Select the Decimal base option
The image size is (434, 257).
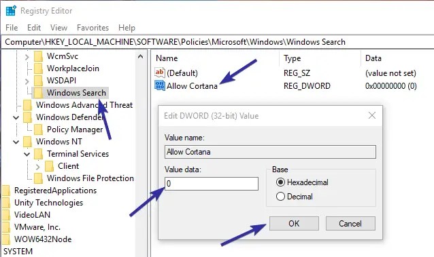[x=295, y=197]
